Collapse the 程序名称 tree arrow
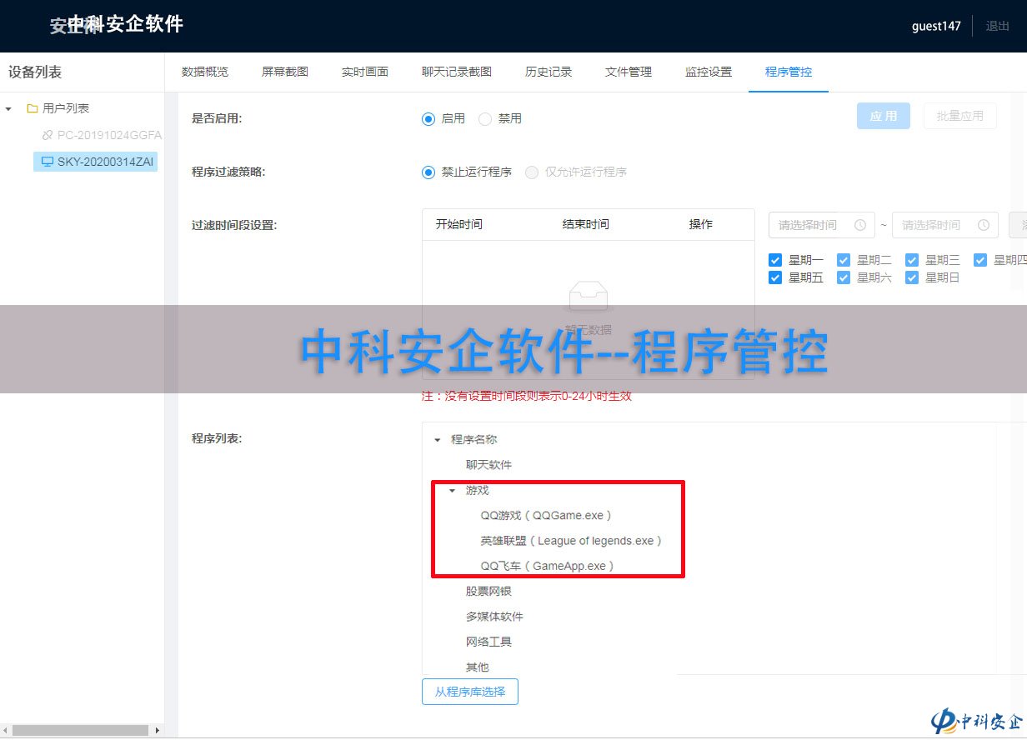 point(438,440)
